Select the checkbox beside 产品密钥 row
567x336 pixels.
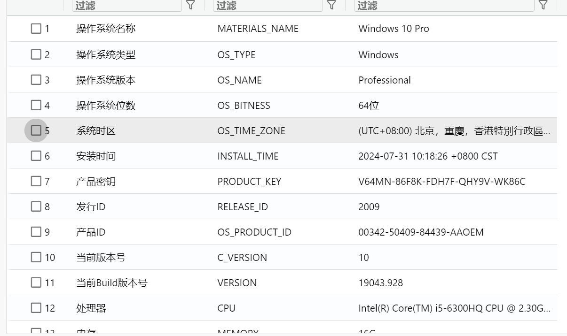tap(36, 181)
